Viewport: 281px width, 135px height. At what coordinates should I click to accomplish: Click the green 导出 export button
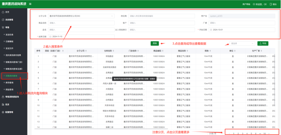click(263, 44)
